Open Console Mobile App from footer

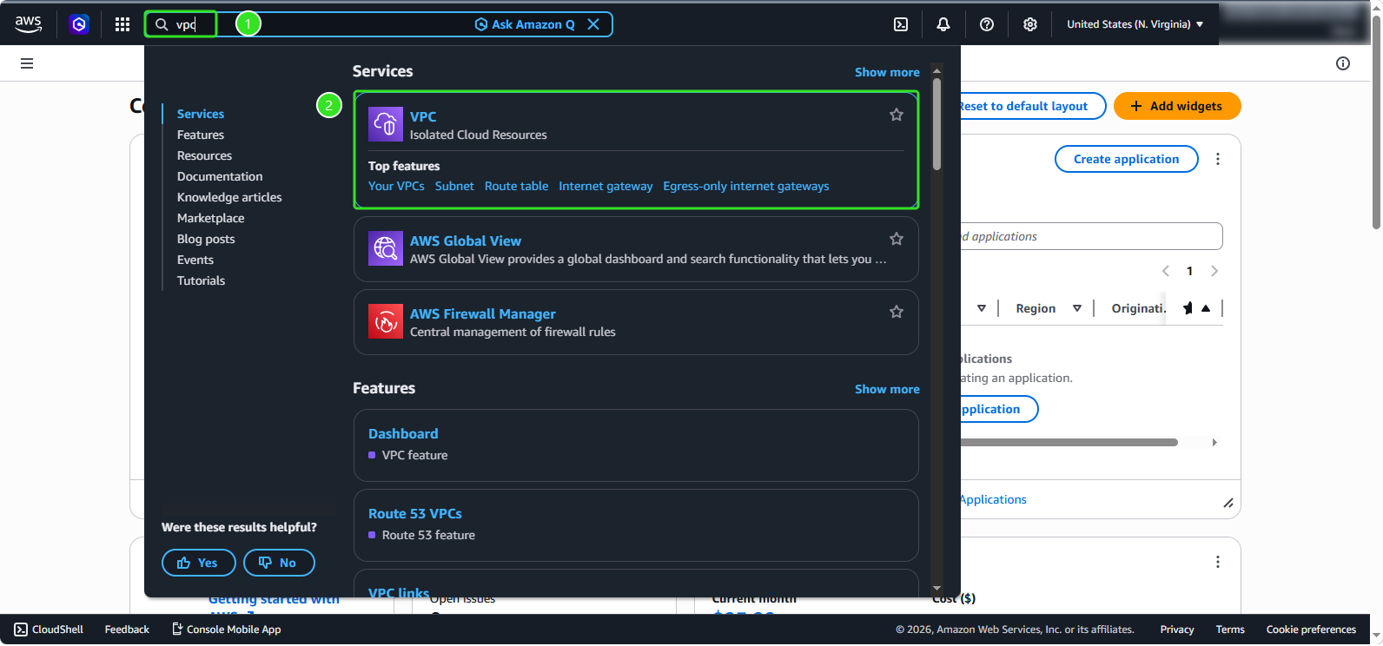(x=227, y=630)
